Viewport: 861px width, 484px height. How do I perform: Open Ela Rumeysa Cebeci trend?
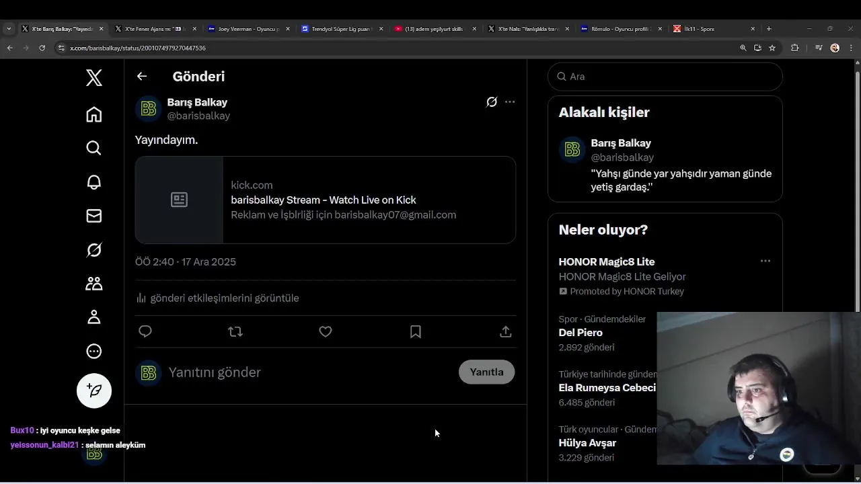click(607, 388)
